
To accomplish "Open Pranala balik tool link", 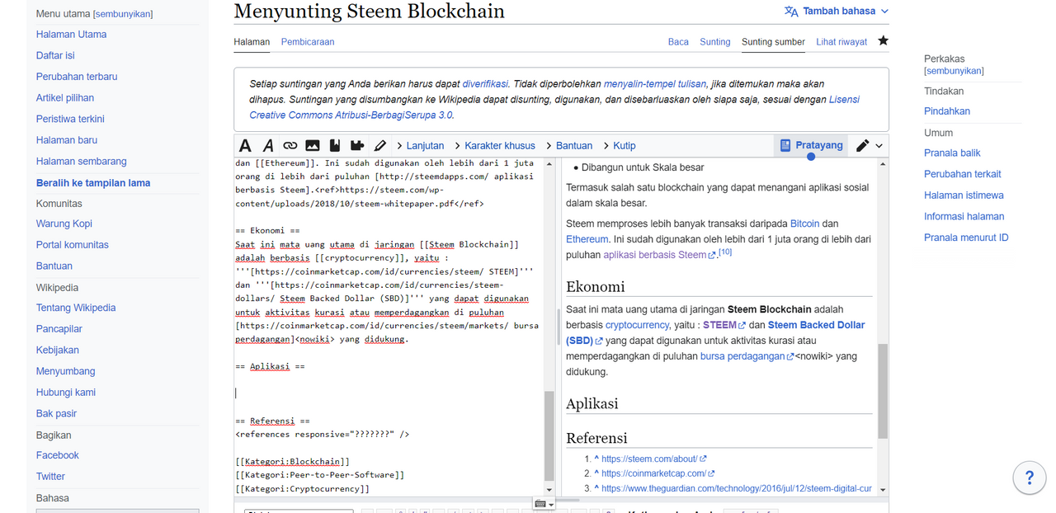I will pos(952,153).
